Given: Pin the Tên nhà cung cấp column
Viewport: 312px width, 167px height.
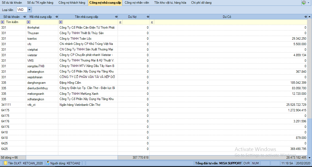Looking at the screenshot, I should (116, 17).
